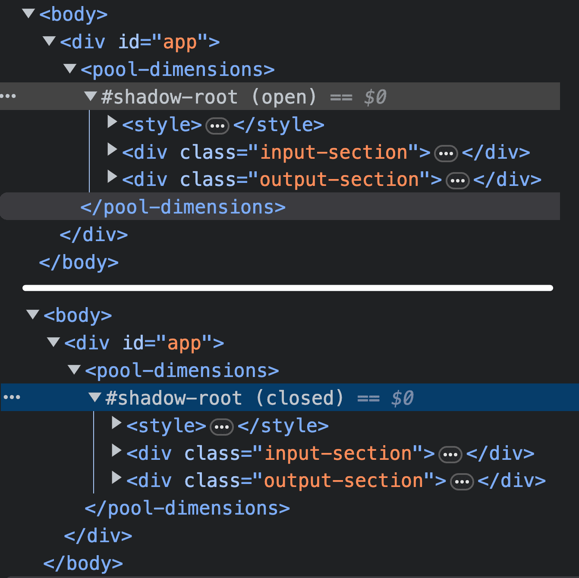
Task: Click output-section's ellipsis badge under open shadow-root
Action: pos(457,181)
